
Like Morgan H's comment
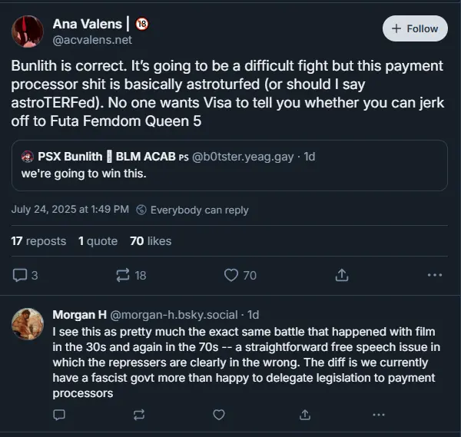click(219, 414)
